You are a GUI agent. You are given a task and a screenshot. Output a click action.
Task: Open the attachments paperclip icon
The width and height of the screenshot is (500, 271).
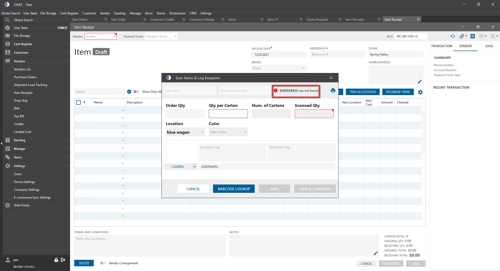click(x=462, y=36)
